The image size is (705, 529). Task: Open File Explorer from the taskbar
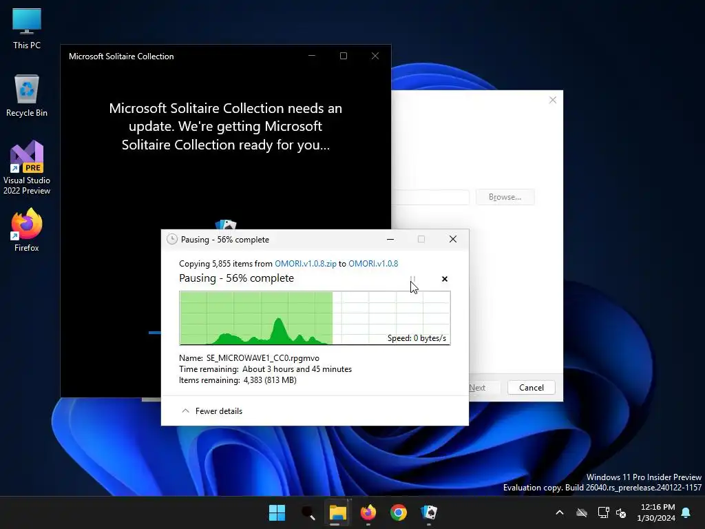(x=337, y=512)
